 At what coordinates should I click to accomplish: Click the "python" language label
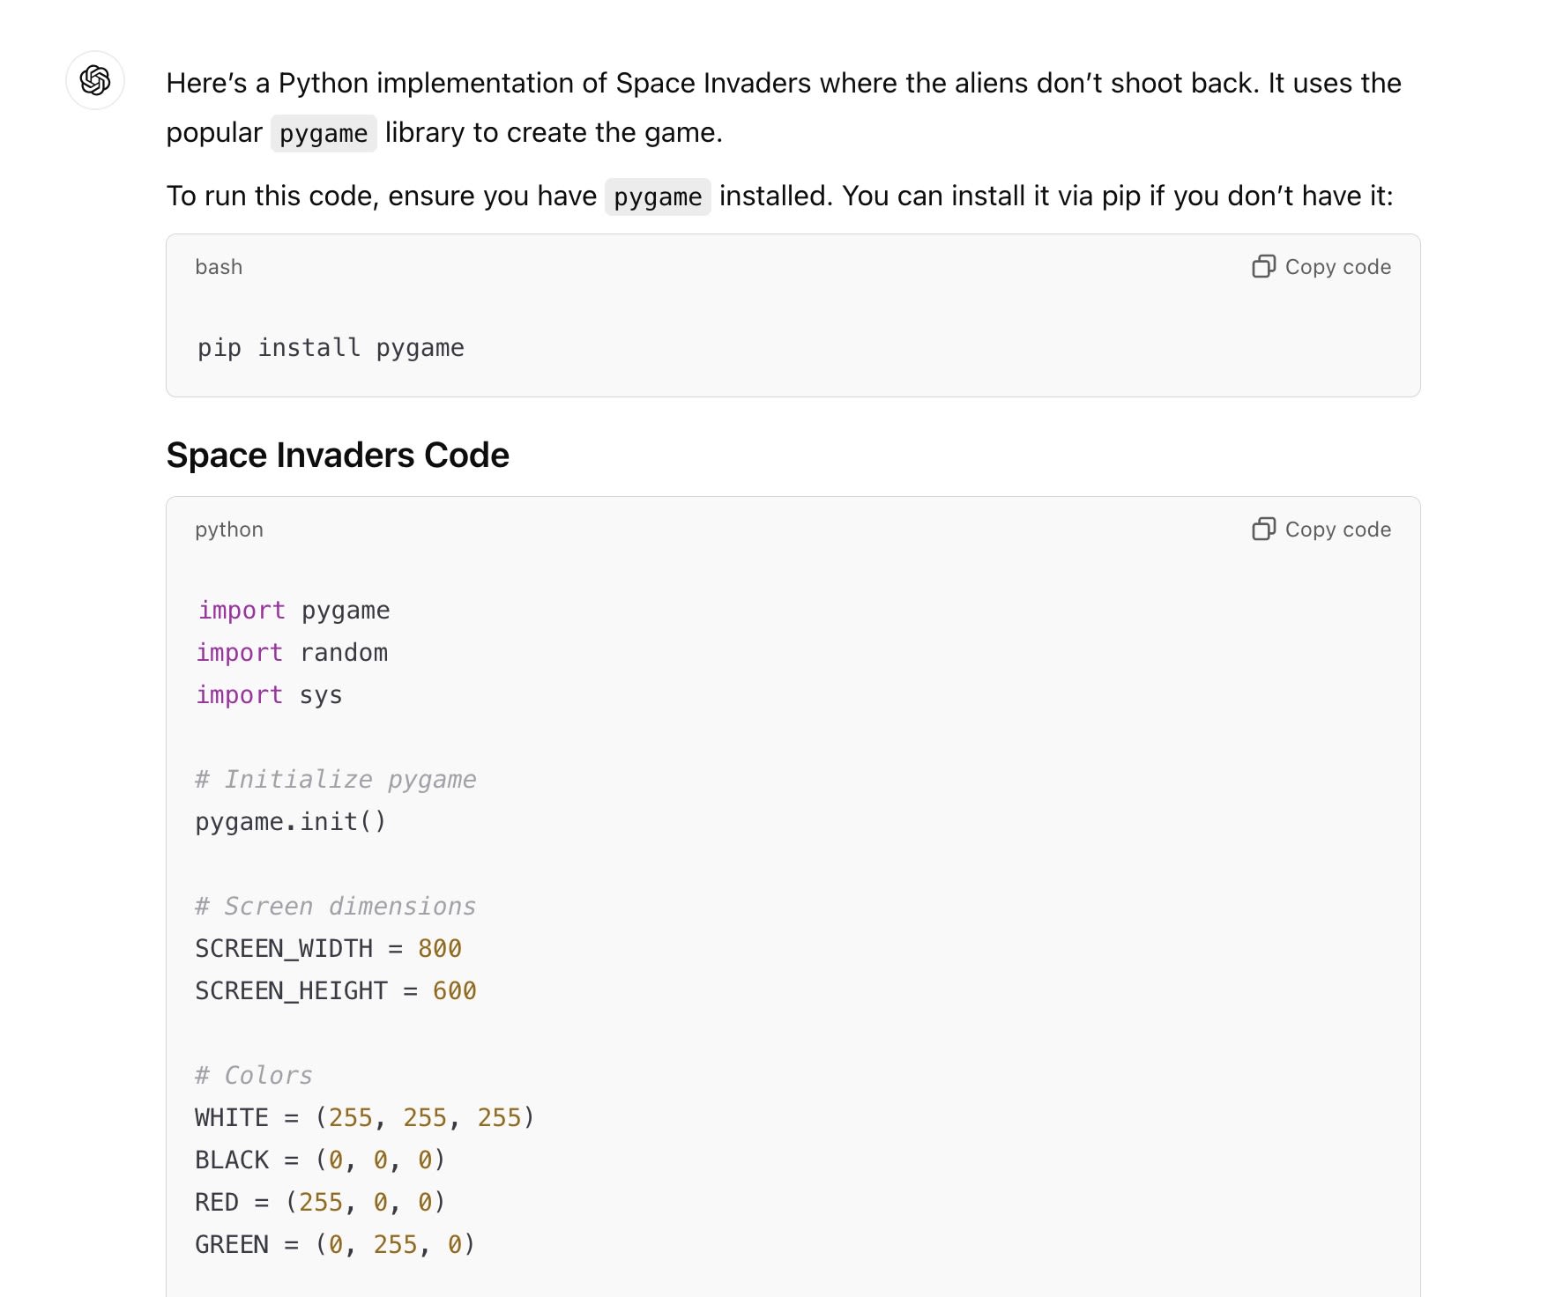point(229,530)
